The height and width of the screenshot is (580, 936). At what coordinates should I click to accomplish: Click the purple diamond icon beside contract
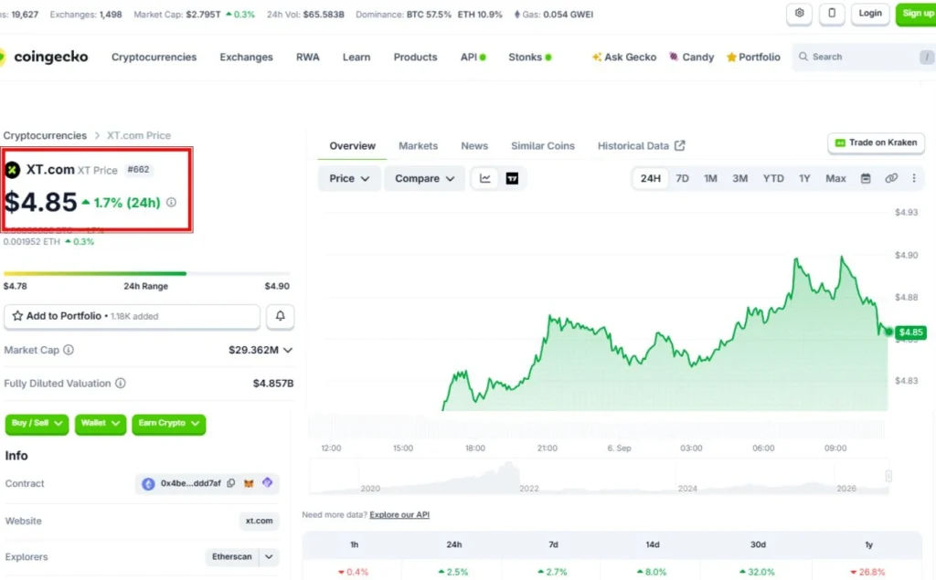[268, 482]
